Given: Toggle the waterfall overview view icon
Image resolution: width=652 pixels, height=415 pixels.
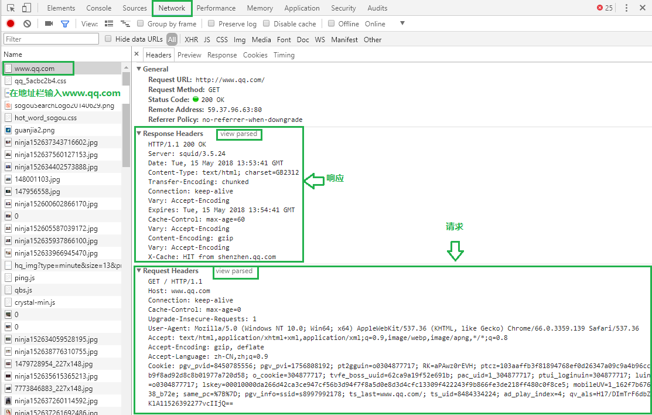Looking at the screenshot, I should (125, 23).
